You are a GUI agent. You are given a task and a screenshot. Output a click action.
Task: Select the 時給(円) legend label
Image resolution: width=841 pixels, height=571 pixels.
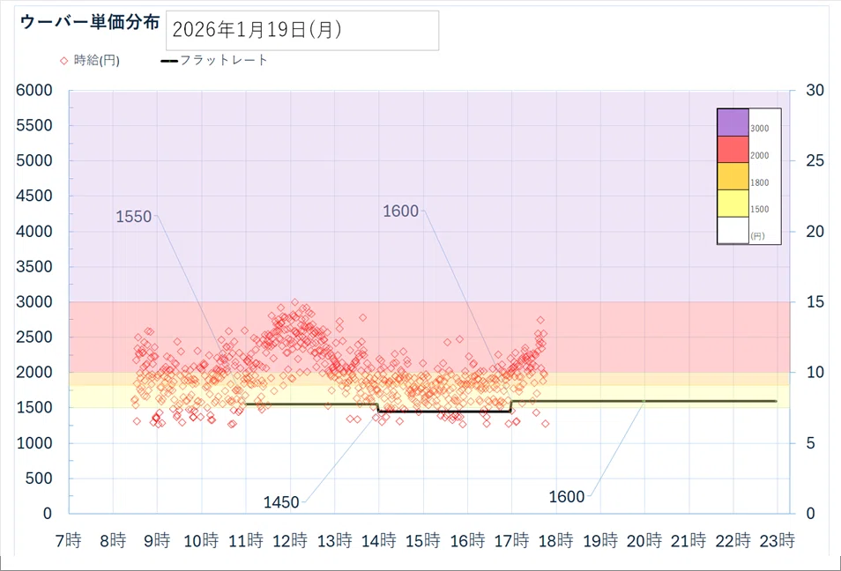(97, 61)
